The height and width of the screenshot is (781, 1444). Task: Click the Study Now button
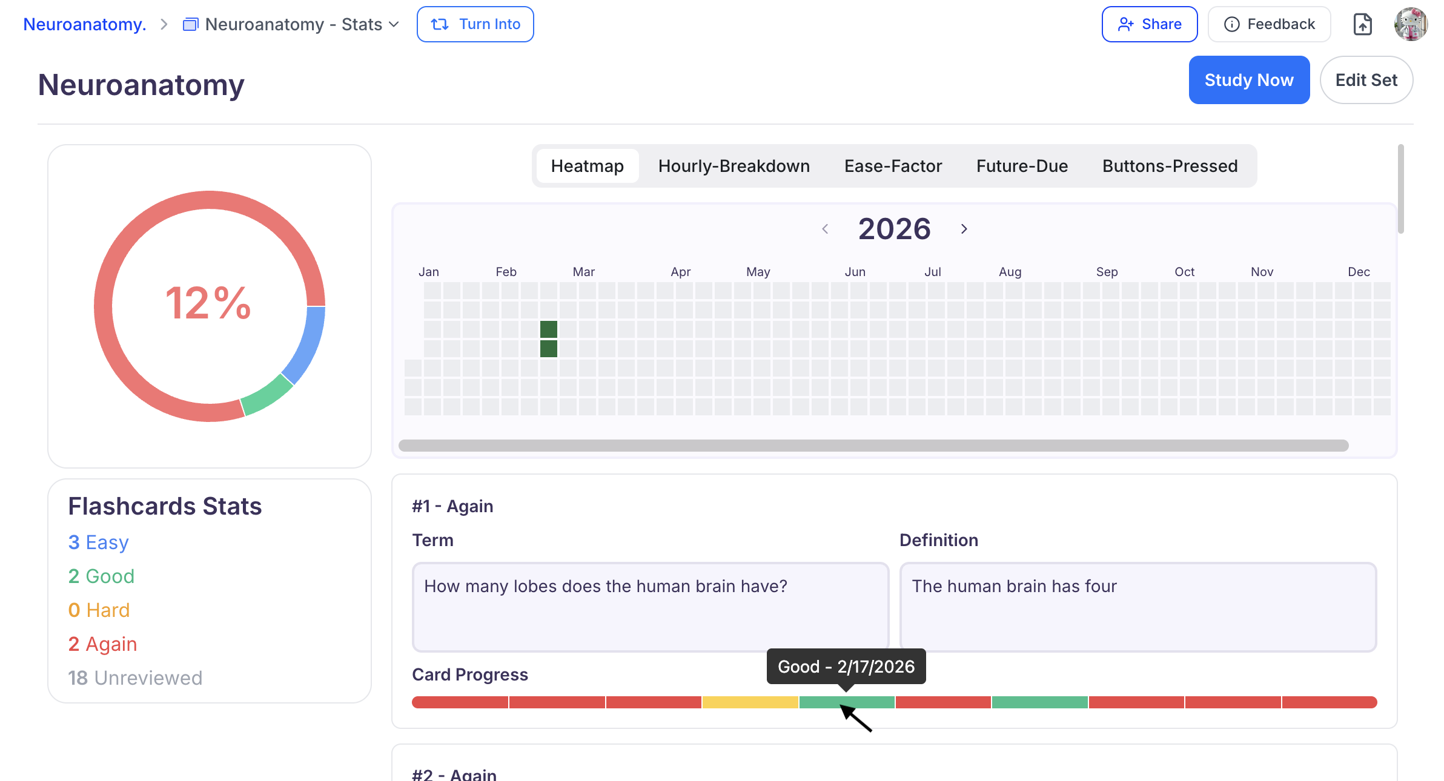(1249, 79)
